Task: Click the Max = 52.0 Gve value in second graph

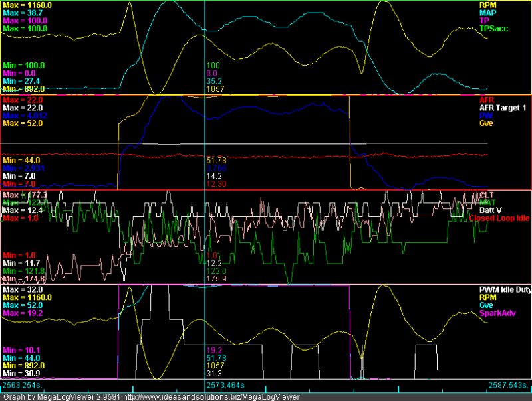Action: pos(23,123)
